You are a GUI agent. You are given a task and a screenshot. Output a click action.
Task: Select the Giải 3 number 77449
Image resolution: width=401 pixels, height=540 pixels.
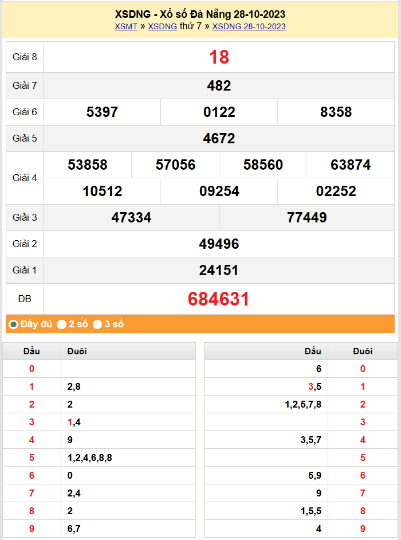306,218
